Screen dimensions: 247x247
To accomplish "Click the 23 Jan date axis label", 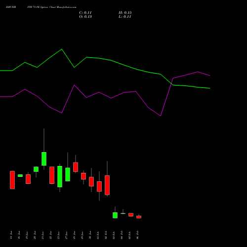I will click(x=59, y=235).
